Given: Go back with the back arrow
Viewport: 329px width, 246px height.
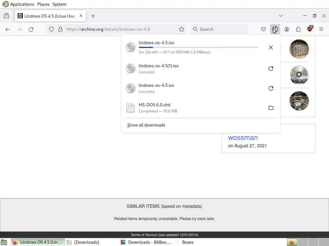Looking at the screenshot, I should [8, 29].
